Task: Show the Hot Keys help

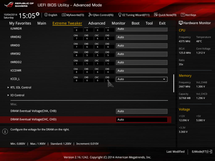Action: click(x=183, y=15)
